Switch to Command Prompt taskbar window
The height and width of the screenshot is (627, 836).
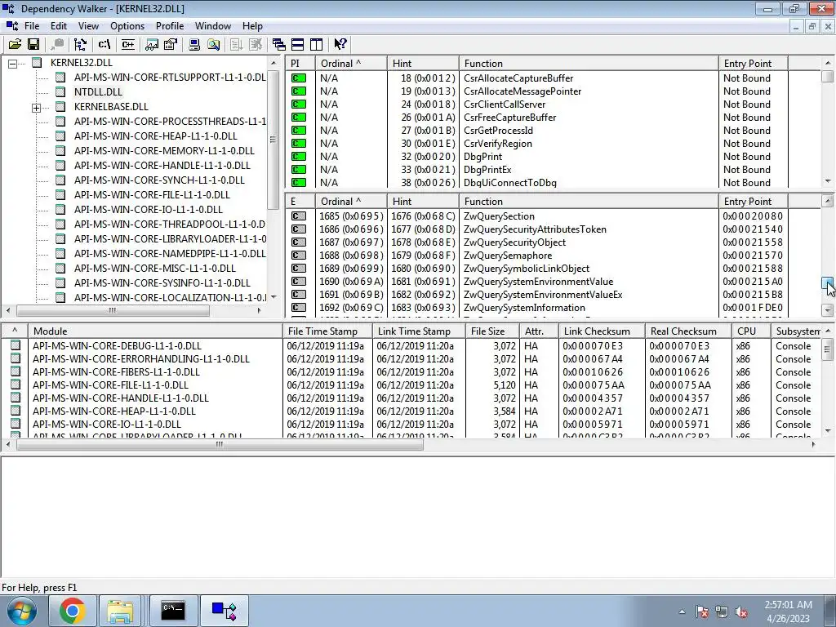coord(173,611)
